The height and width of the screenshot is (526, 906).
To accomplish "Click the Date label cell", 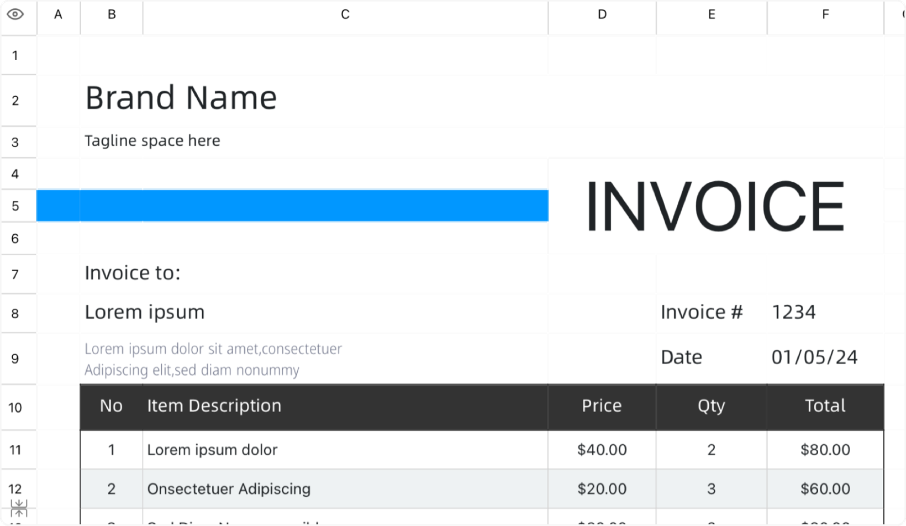I will (x=682, y=357).
